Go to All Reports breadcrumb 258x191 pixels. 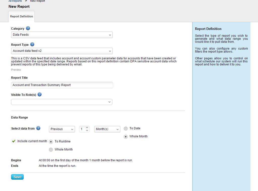tap(15, 1)
